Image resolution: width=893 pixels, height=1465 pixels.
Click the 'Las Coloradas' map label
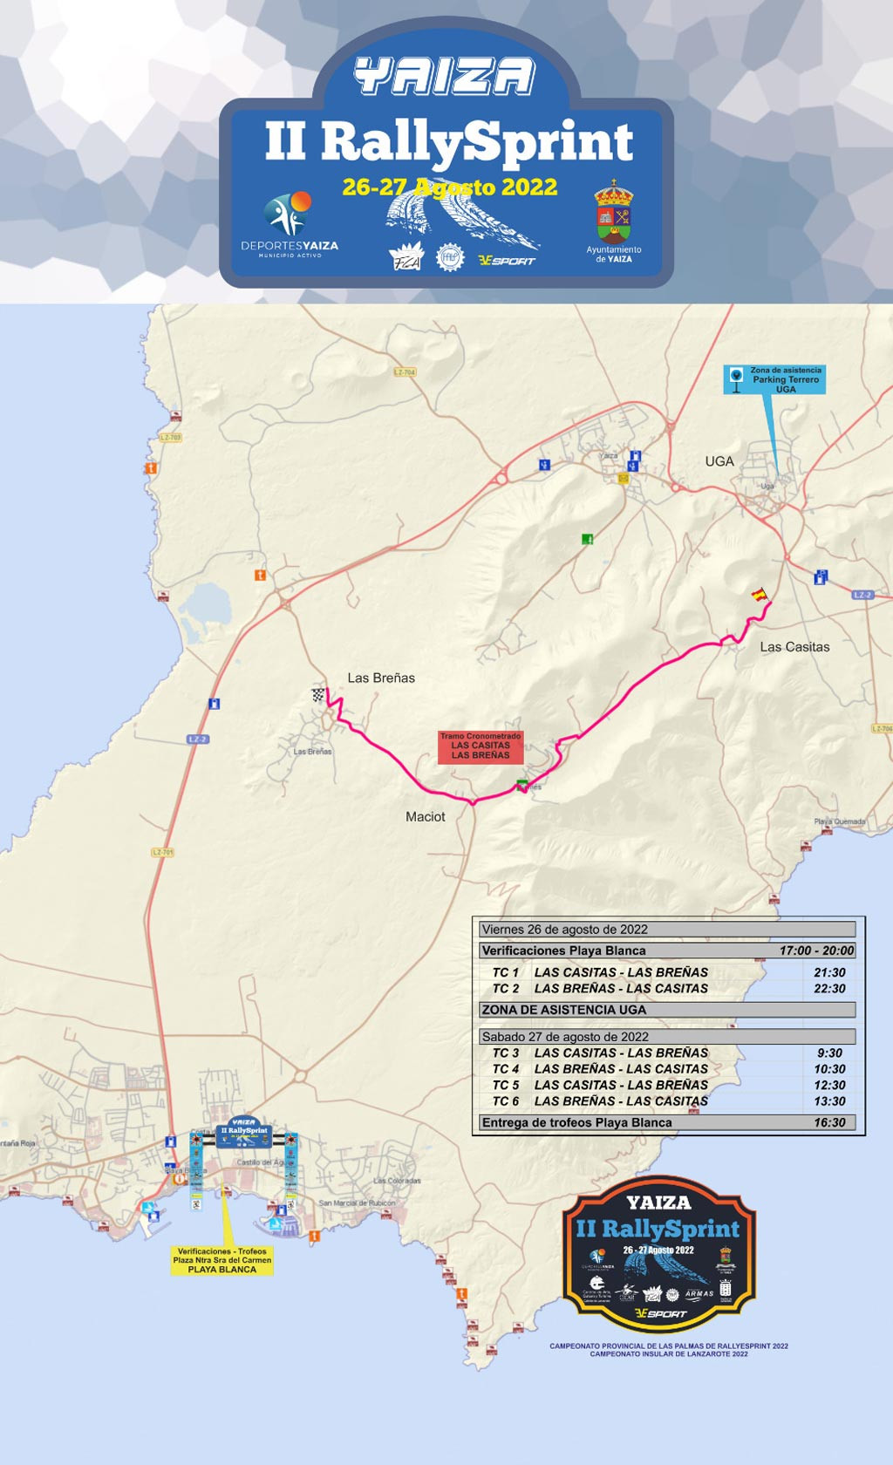point(397,1181)
